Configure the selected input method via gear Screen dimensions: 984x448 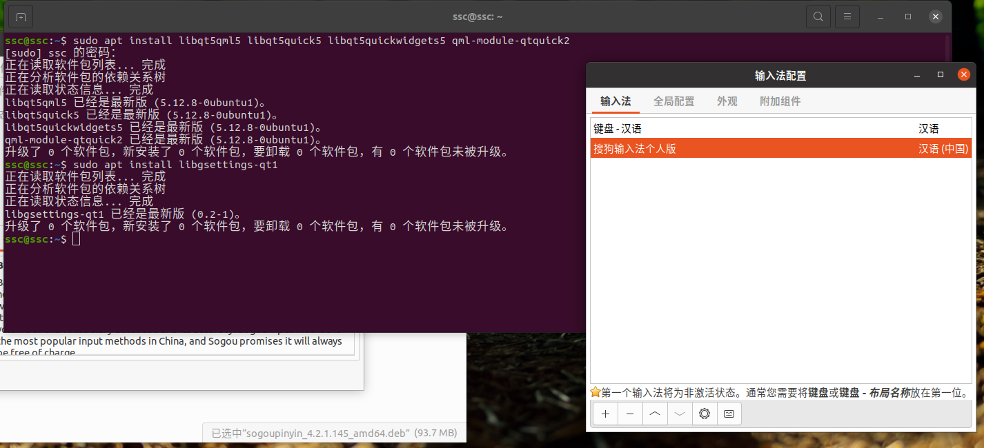click(705, 414)
